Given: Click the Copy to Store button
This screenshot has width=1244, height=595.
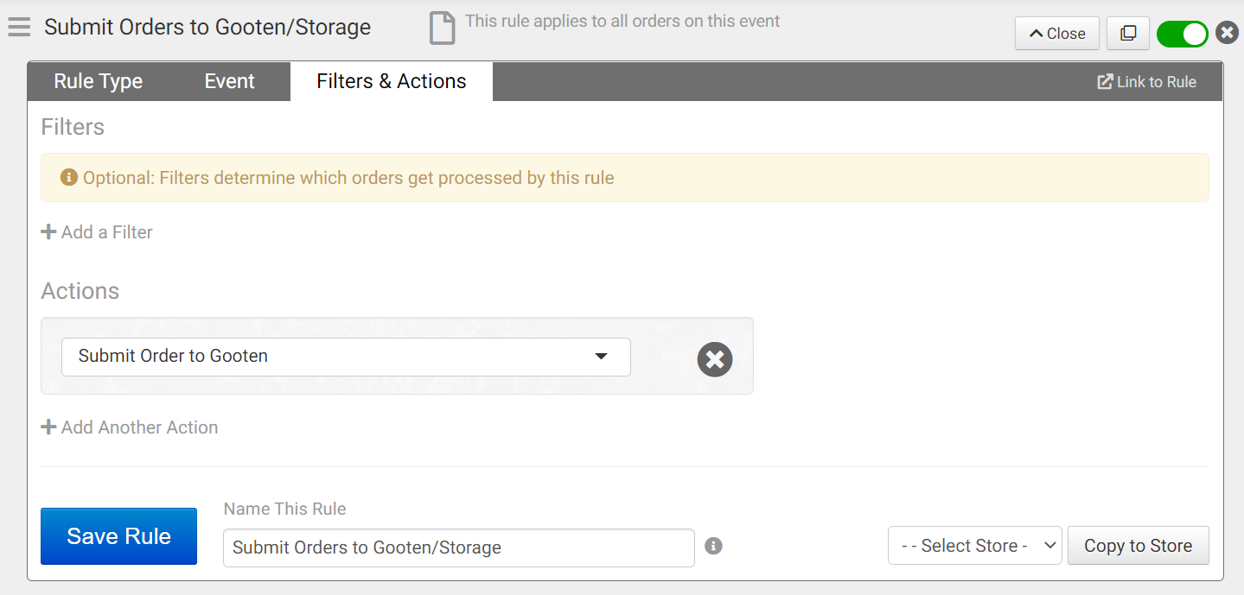Looking at the screenshot, I should coord(1138,546).
